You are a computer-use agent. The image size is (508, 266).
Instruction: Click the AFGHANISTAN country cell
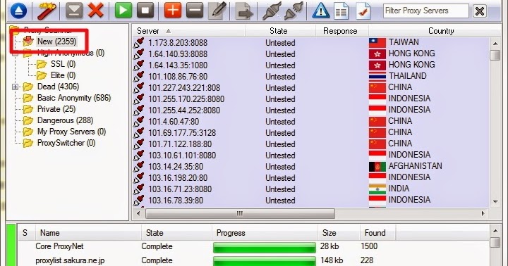pos(415,166)
